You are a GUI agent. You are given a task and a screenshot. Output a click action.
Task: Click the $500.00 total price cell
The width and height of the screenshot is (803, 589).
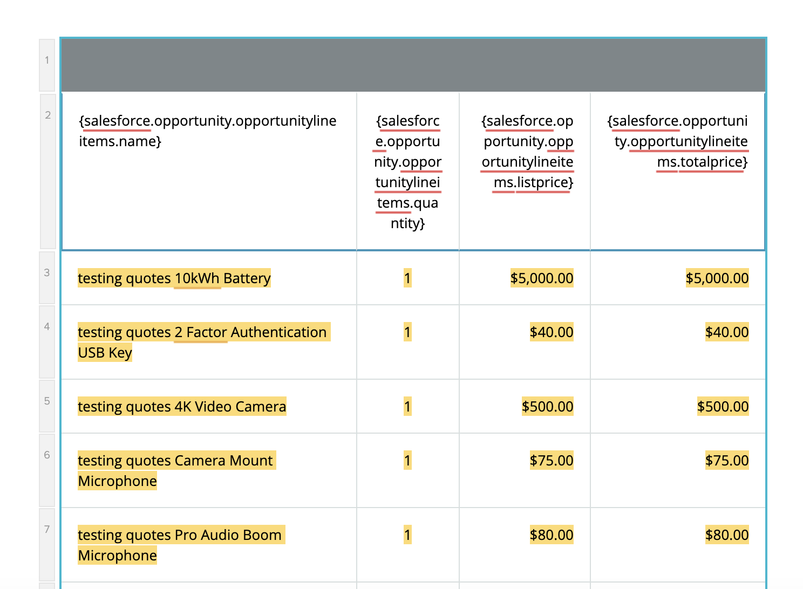pyautogui.click(x=678, y=406)
